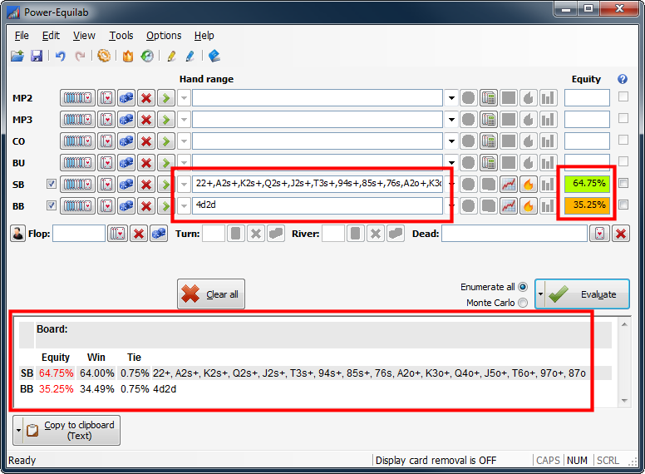This screenshot has width=645, height=474.
Task: Open the flop card selector icon
Action: [x=118, y=234]
